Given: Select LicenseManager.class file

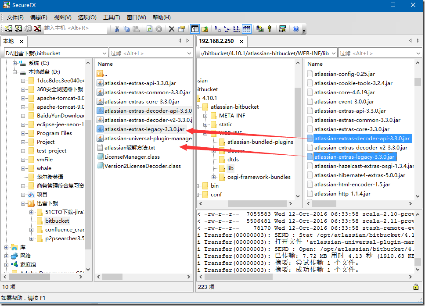Looking at the screenshot, I should pyautogui.click(x=132, y=157).
